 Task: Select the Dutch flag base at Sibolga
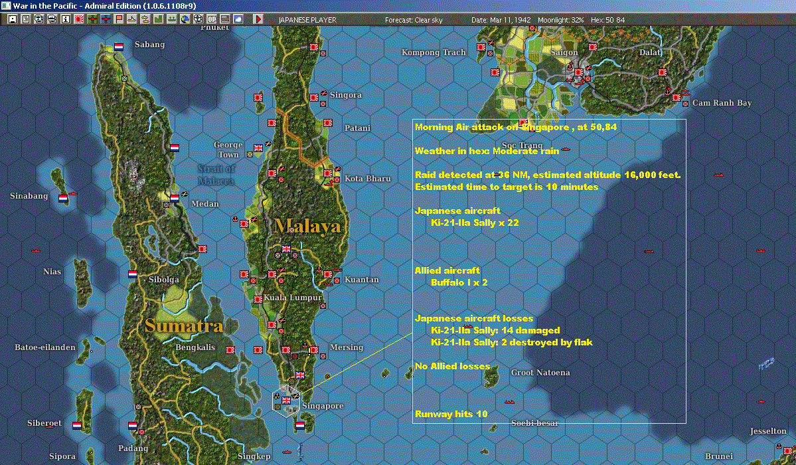coord(133,274)
